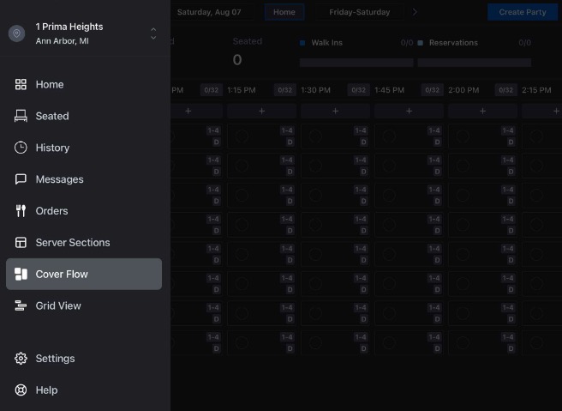This screenshot has width=562, height=411.
Task: Select last slot circle under 1:15 PM
Action: pyautogui.click(x=242, y=343)
